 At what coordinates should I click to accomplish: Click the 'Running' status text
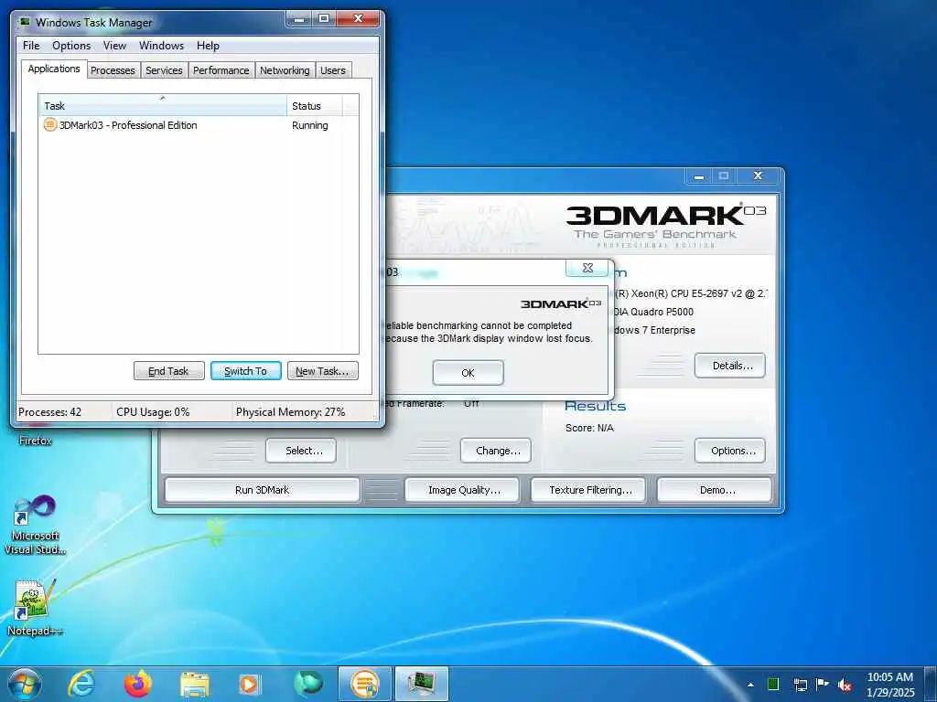pos(309,125)
